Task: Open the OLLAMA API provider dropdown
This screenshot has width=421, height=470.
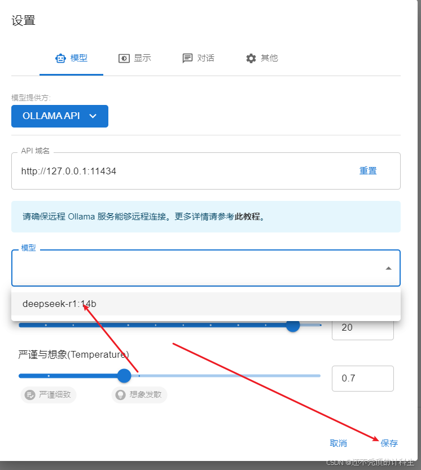Action: coord(60,116)
